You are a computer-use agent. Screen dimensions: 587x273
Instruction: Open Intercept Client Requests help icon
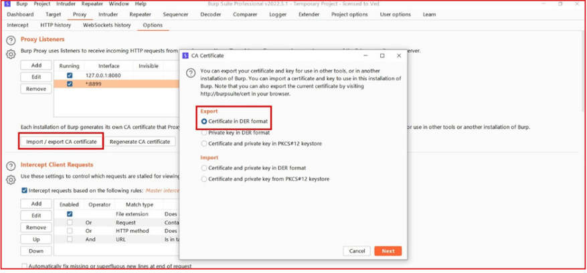tap(11, 166)
